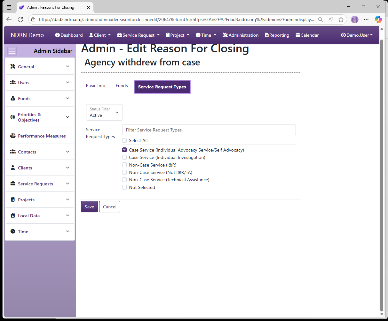The width and height of the screenshot is (388, 321).
Task: Click the hamburger toggle in Admin Sidebar
Action: point(12,51)
